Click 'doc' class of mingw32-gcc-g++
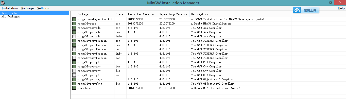 [118, 71]
